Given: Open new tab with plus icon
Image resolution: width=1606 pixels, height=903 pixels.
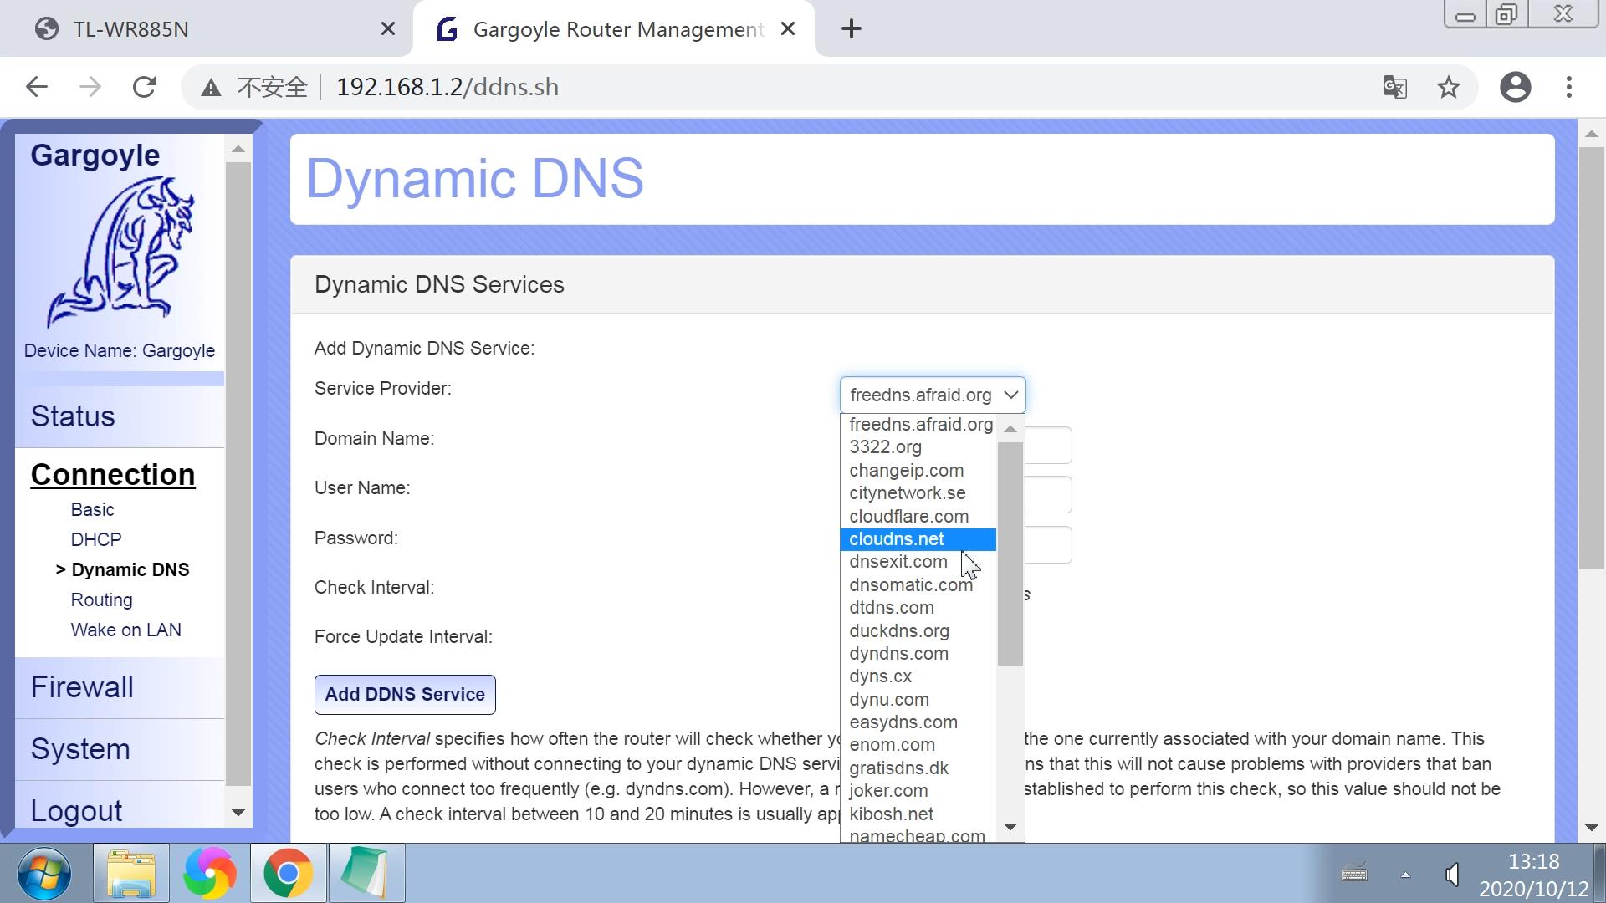Looking at the screenshot, I should click(x=851, y=29).
